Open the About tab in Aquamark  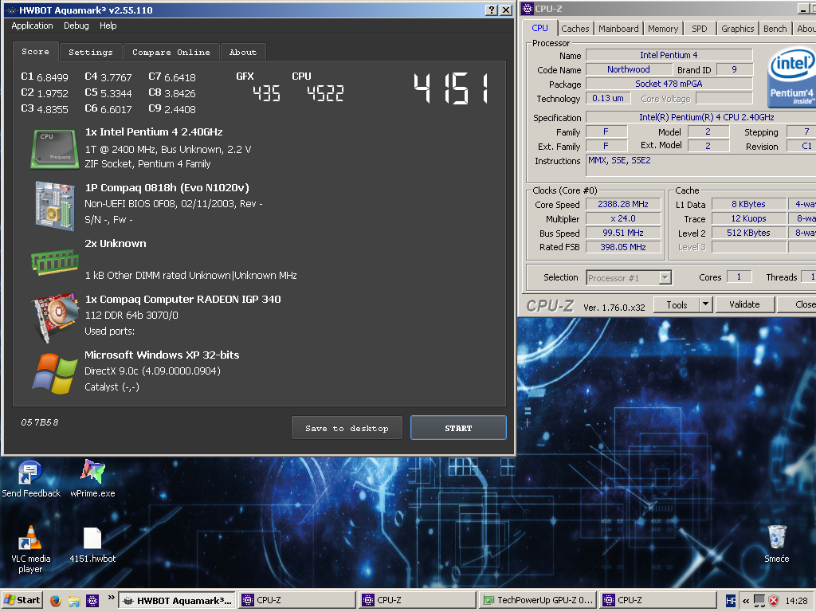pyautogui.click(x=243, y=52)
